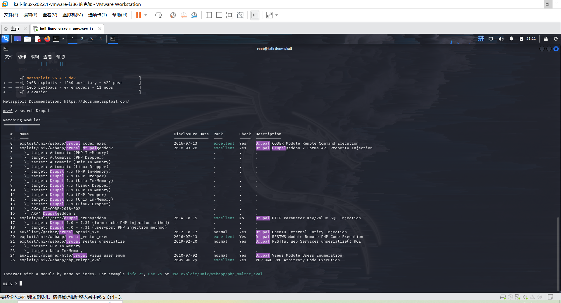This screenshot has width=561, height=303.
Task: Open the terminal 查看 menu
Action: click(48, 57)
